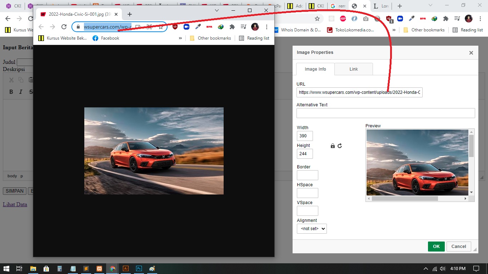Image resolution: width=488 pixels, height=274 pixels.
Task: Open the Zoom extension in popup window toolbar
Action: click(x=186, y=27)
